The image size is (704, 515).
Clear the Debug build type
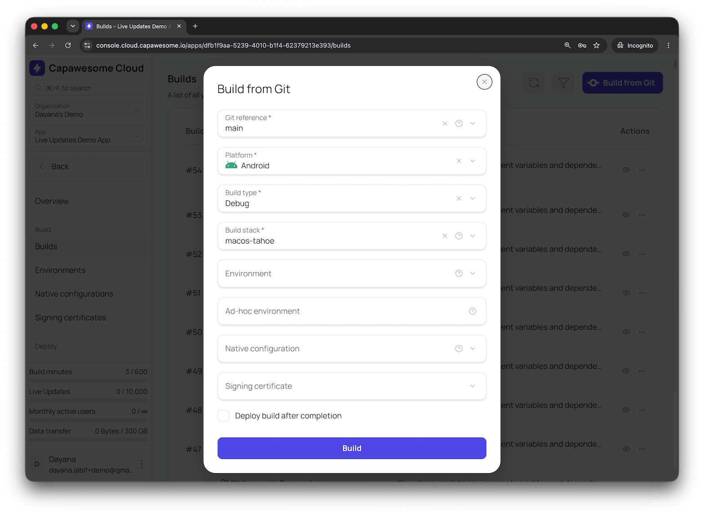point(459,198)
